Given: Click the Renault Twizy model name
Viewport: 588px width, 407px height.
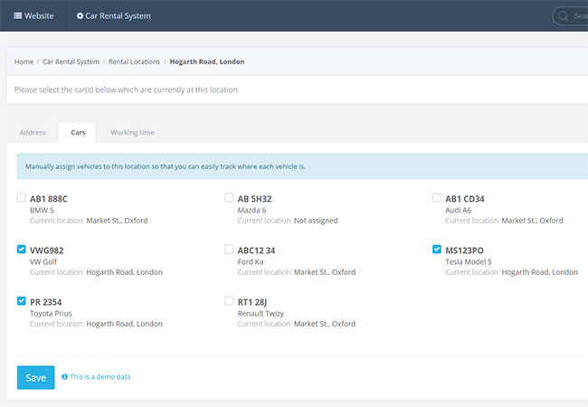Looking at the screenshot, I should [x=261, y=313].
